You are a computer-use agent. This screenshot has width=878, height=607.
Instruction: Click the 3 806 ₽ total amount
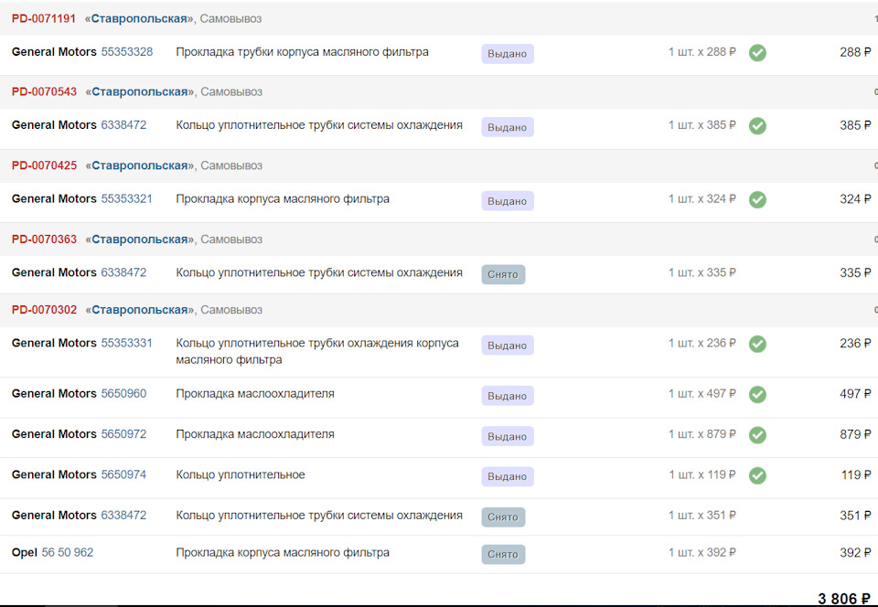(x=843, y=598)
